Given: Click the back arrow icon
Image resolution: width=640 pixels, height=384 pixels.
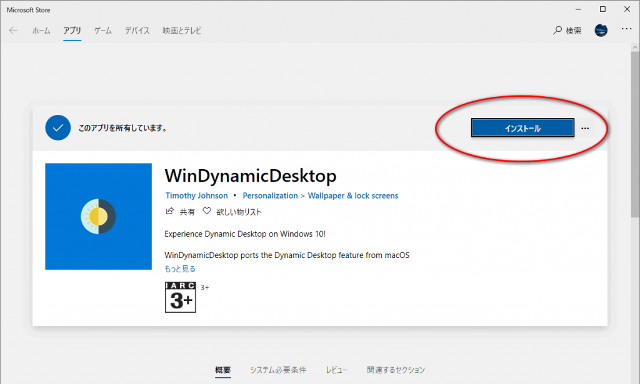Looking at the screenshot, I should pyautogui.click(x=13, y=31).
